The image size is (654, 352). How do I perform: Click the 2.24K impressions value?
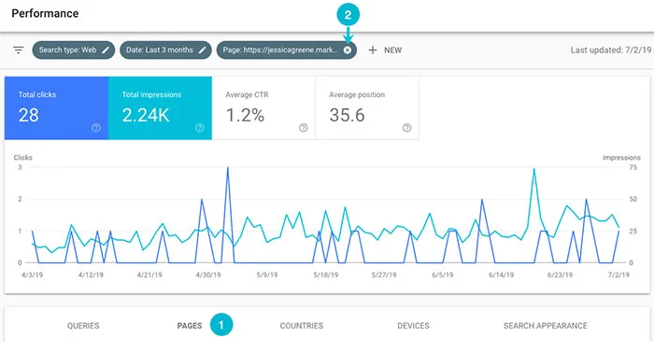[x=146, y=115]
